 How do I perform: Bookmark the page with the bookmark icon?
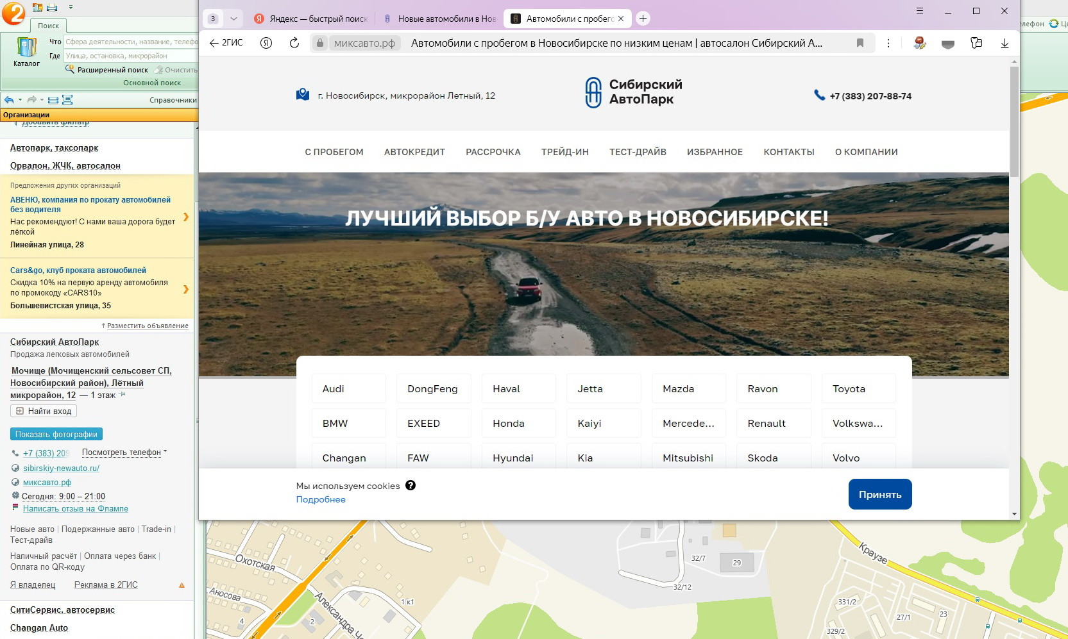(860, 43)
